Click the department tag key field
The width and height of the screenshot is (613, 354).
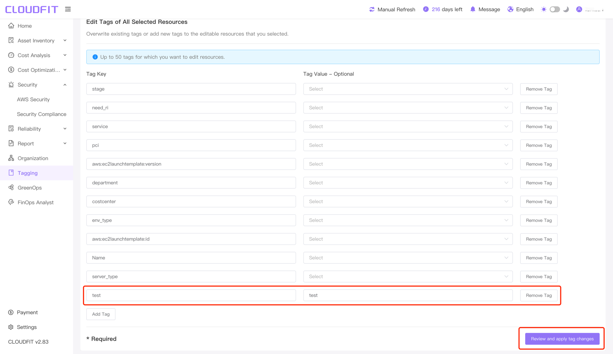click(x=191, y=183)
